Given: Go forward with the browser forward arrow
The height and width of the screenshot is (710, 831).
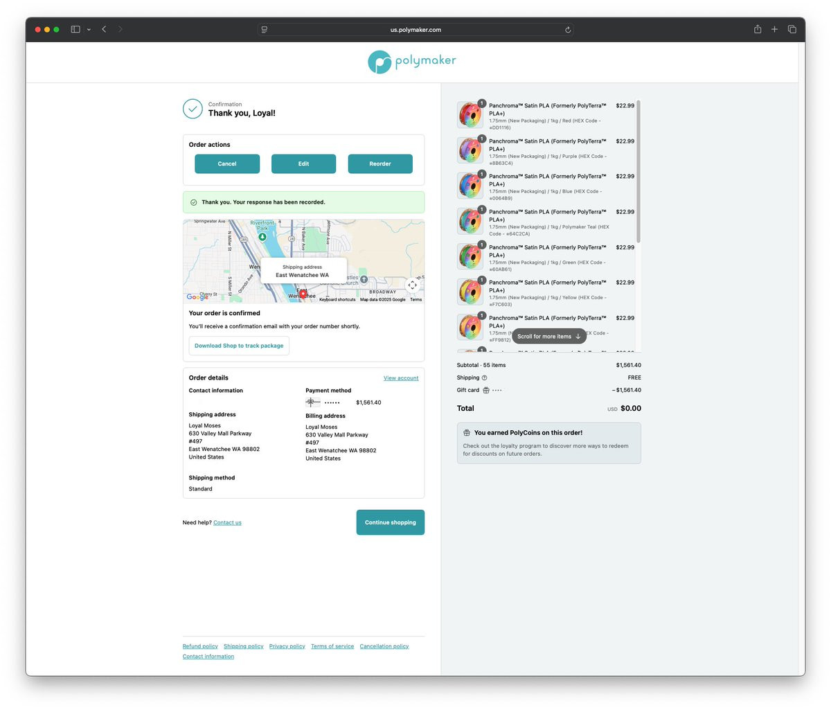Looking at the screenshot, I should (120, 29).
